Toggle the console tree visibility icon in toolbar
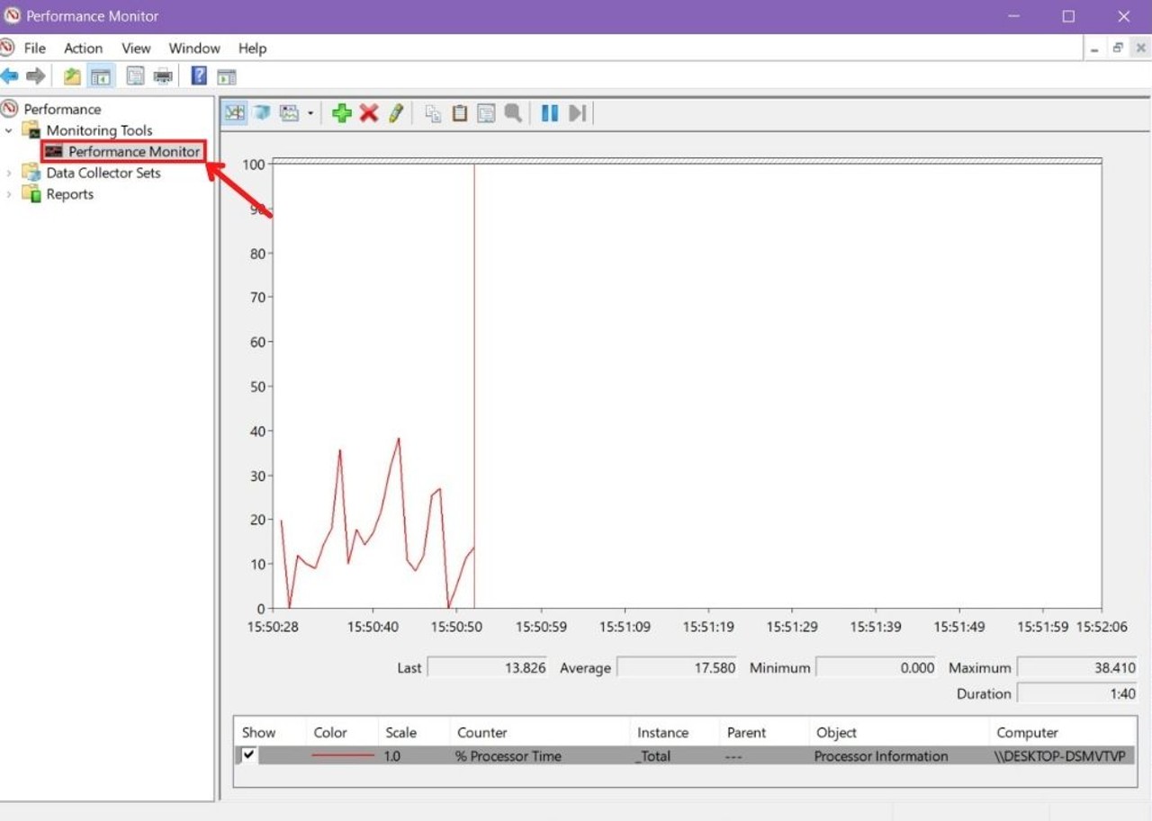The image size is (1152, 821). pyautogui.click(x=101, y=76)
